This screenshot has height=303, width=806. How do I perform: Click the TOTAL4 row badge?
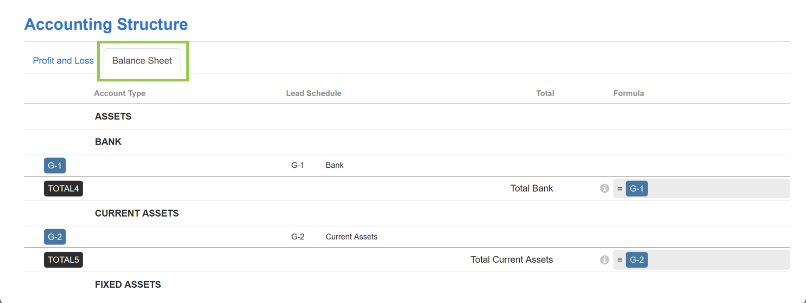[x=64, y=189]
